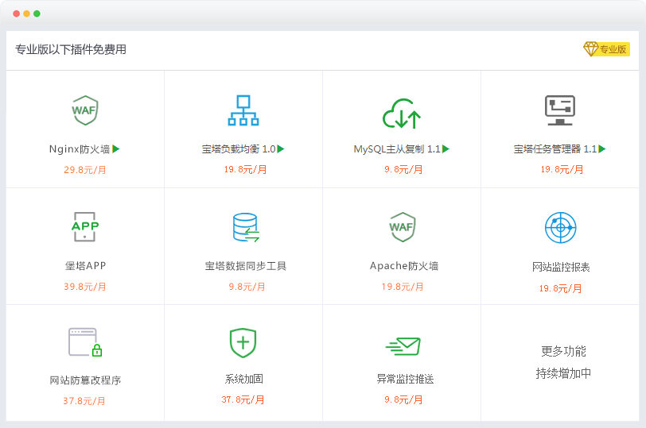Screen dimensions: 646x428
Task: Click the 持续增加中 text
Action: pyautogui.click(x=563, y=373)
